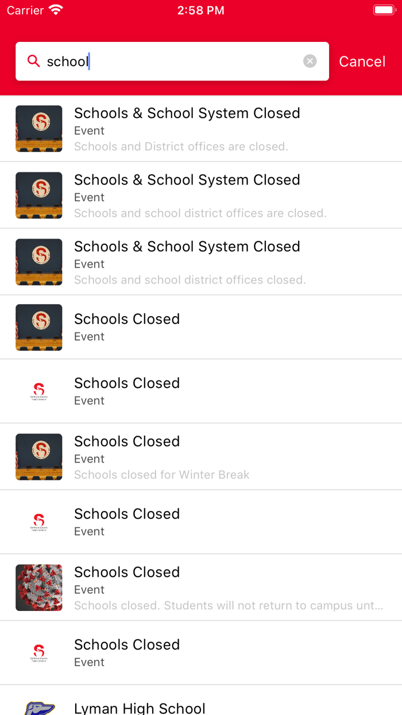Open the coronavirus-related Schools Closed event
402x715 pixels.
coord(201,587)
